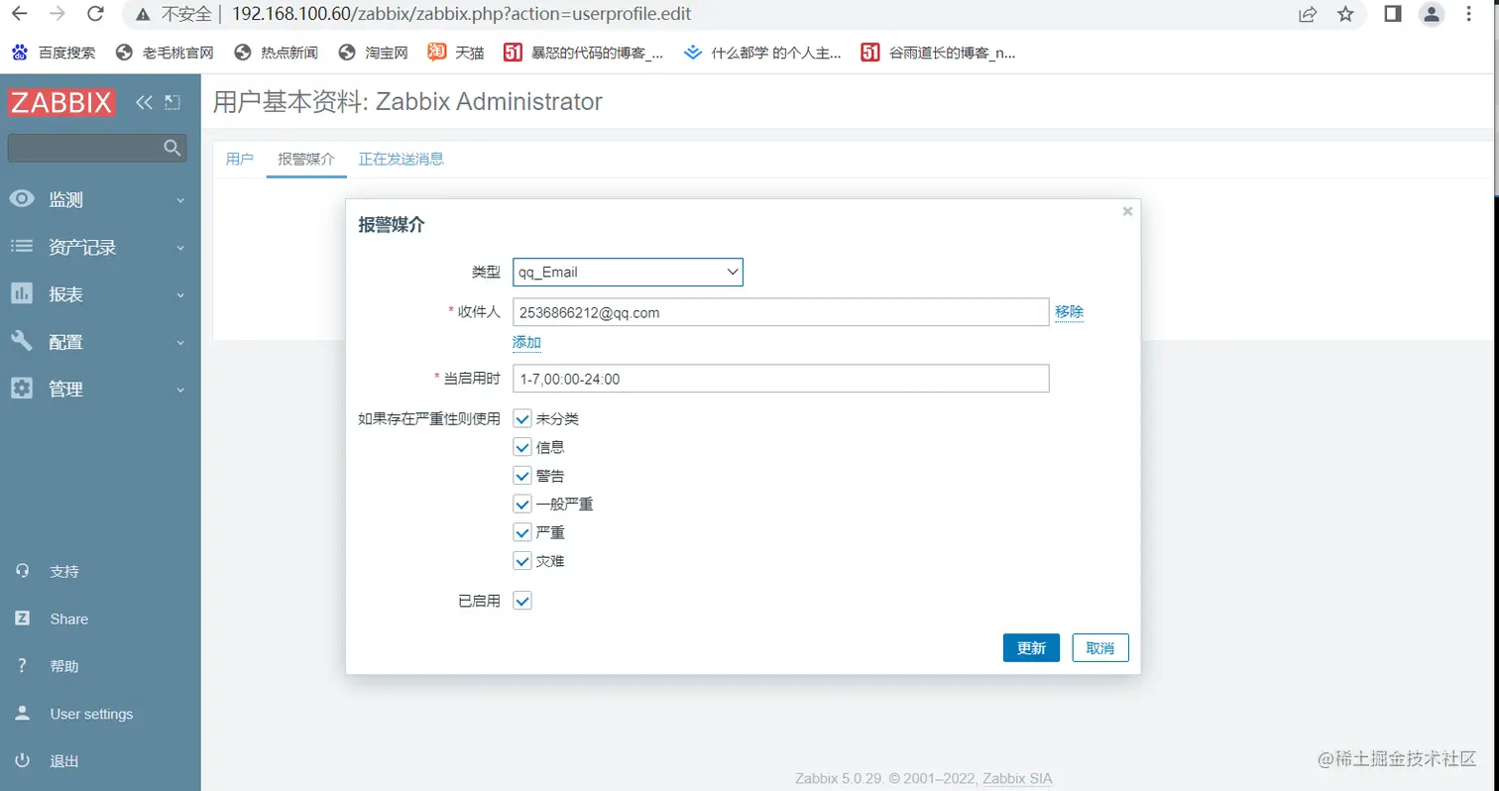
Task: Reload the page with the refresh icon
Action: tap(95, 14)
